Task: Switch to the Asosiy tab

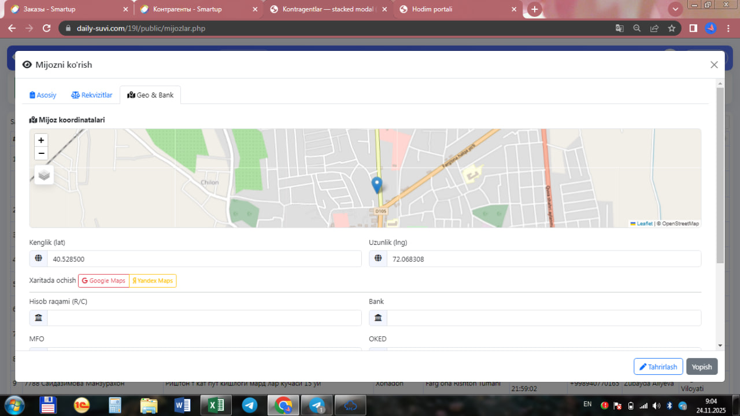Action: (x=43, y=95)
